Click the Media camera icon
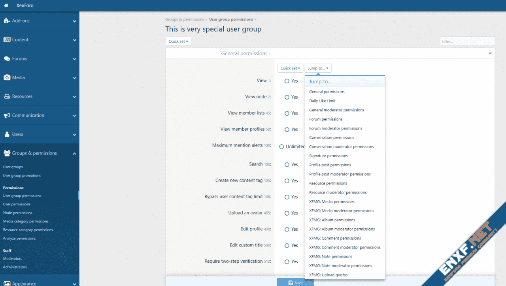This screenshot has height=286, width=506. (7, 78)
